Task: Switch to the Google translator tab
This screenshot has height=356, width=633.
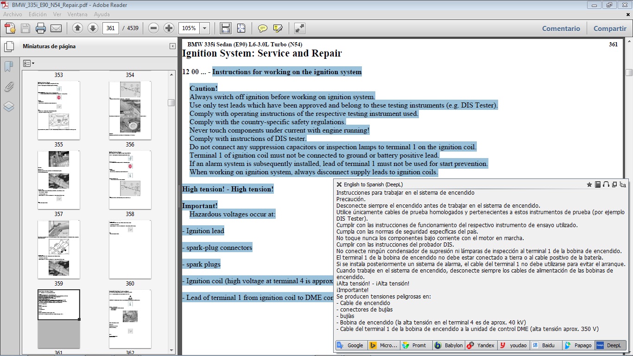Action: click(x=350, y=345)
